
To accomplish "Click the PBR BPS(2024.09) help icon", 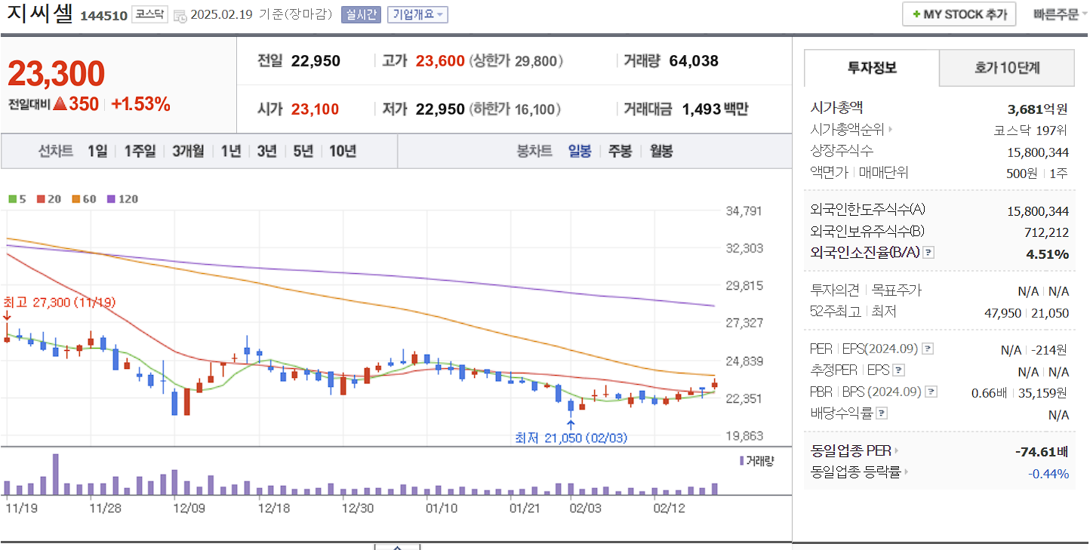I will [x=931, y=392].
